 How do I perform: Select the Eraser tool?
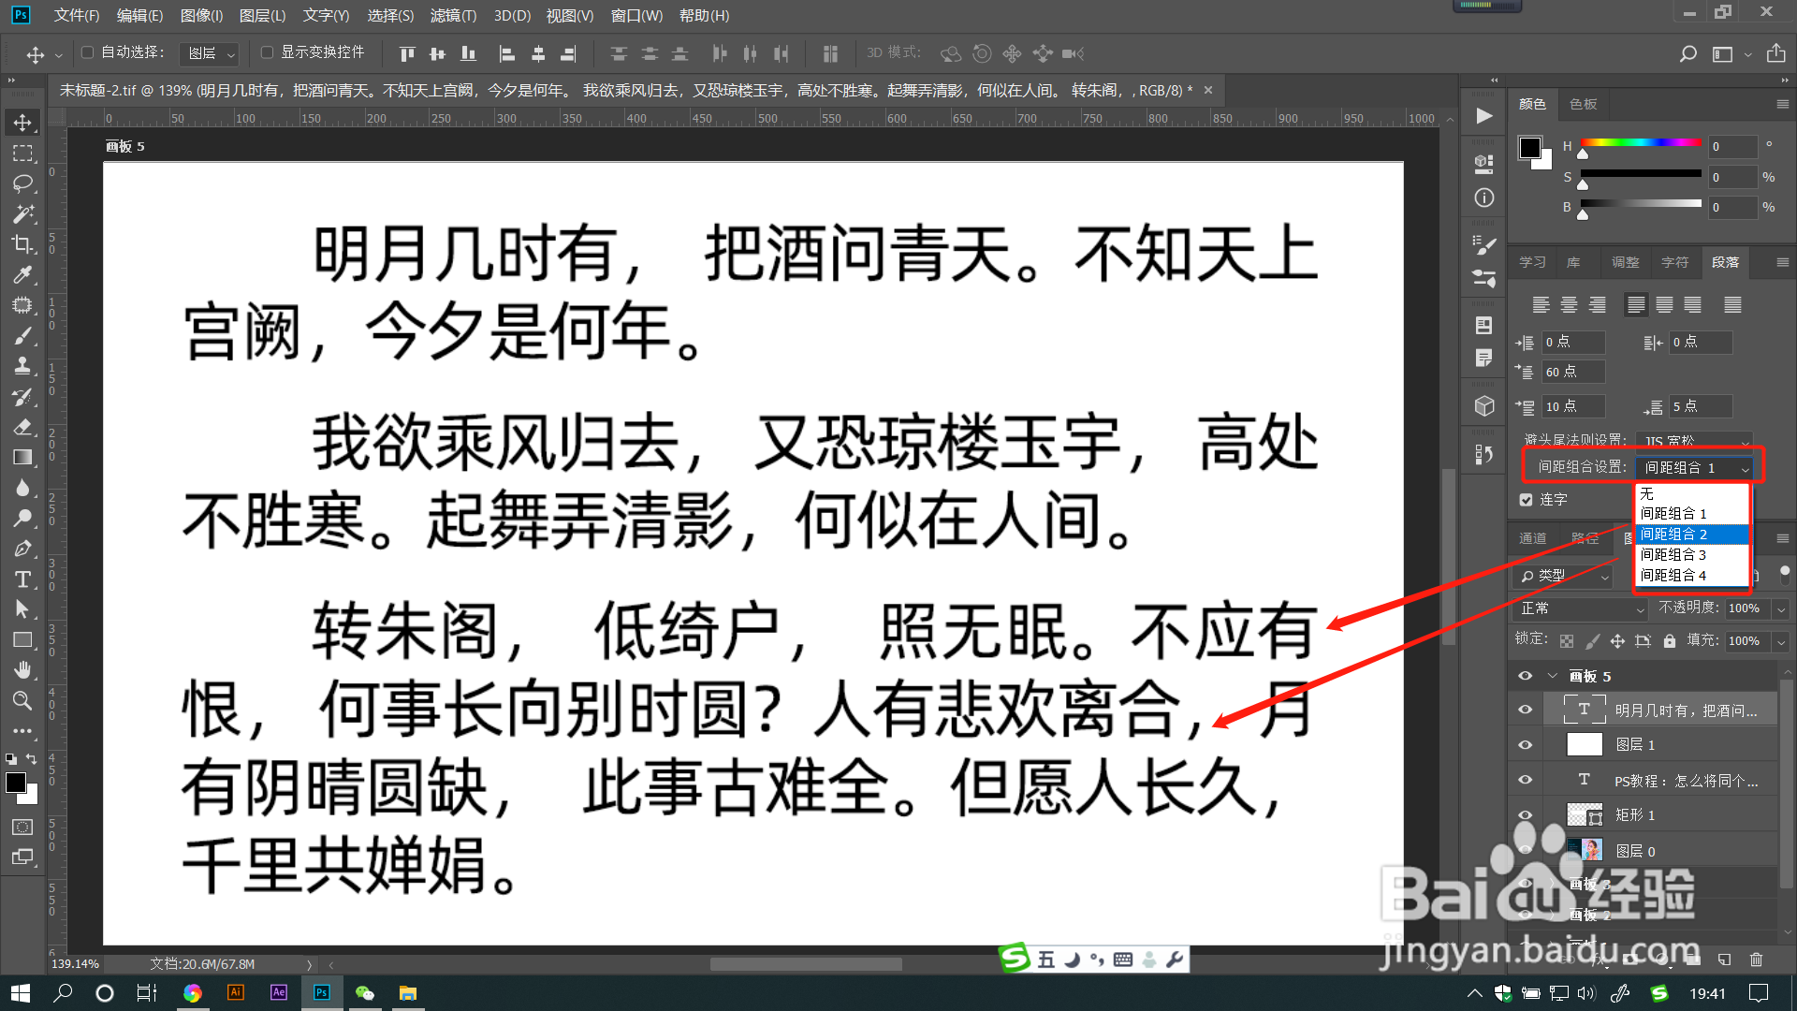point(22,427)
